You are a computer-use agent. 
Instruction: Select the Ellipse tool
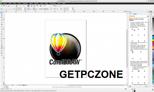tap(2, 29)
